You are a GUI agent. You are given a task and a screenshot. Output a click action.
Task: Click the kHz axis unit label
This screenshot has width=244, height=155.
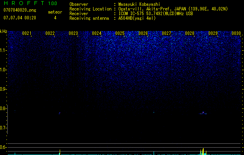pyautogui.click(x=3, y=31)
